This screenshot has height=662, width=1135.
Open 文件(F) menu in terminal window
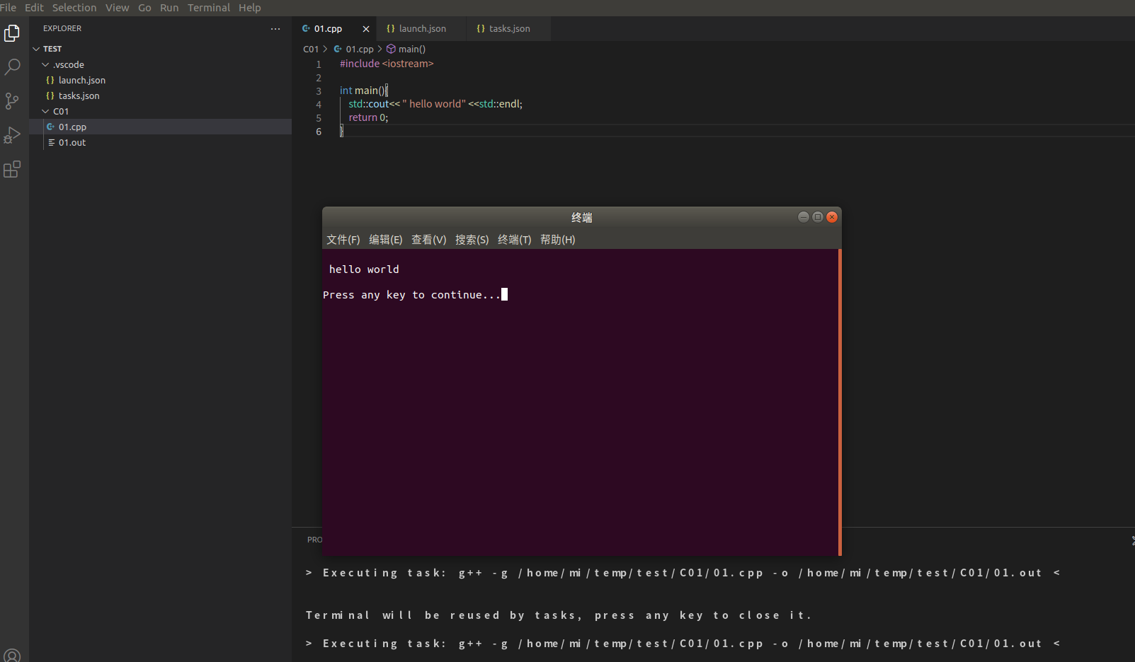(x=343, y=240)
